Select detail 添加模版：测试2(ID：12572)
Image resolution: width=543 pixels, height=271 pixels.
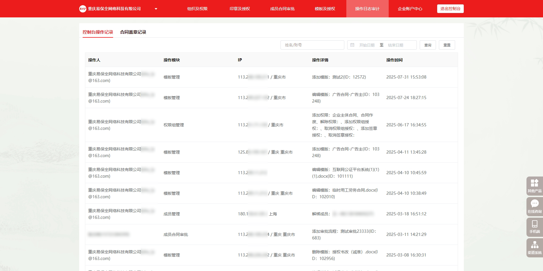339,77
